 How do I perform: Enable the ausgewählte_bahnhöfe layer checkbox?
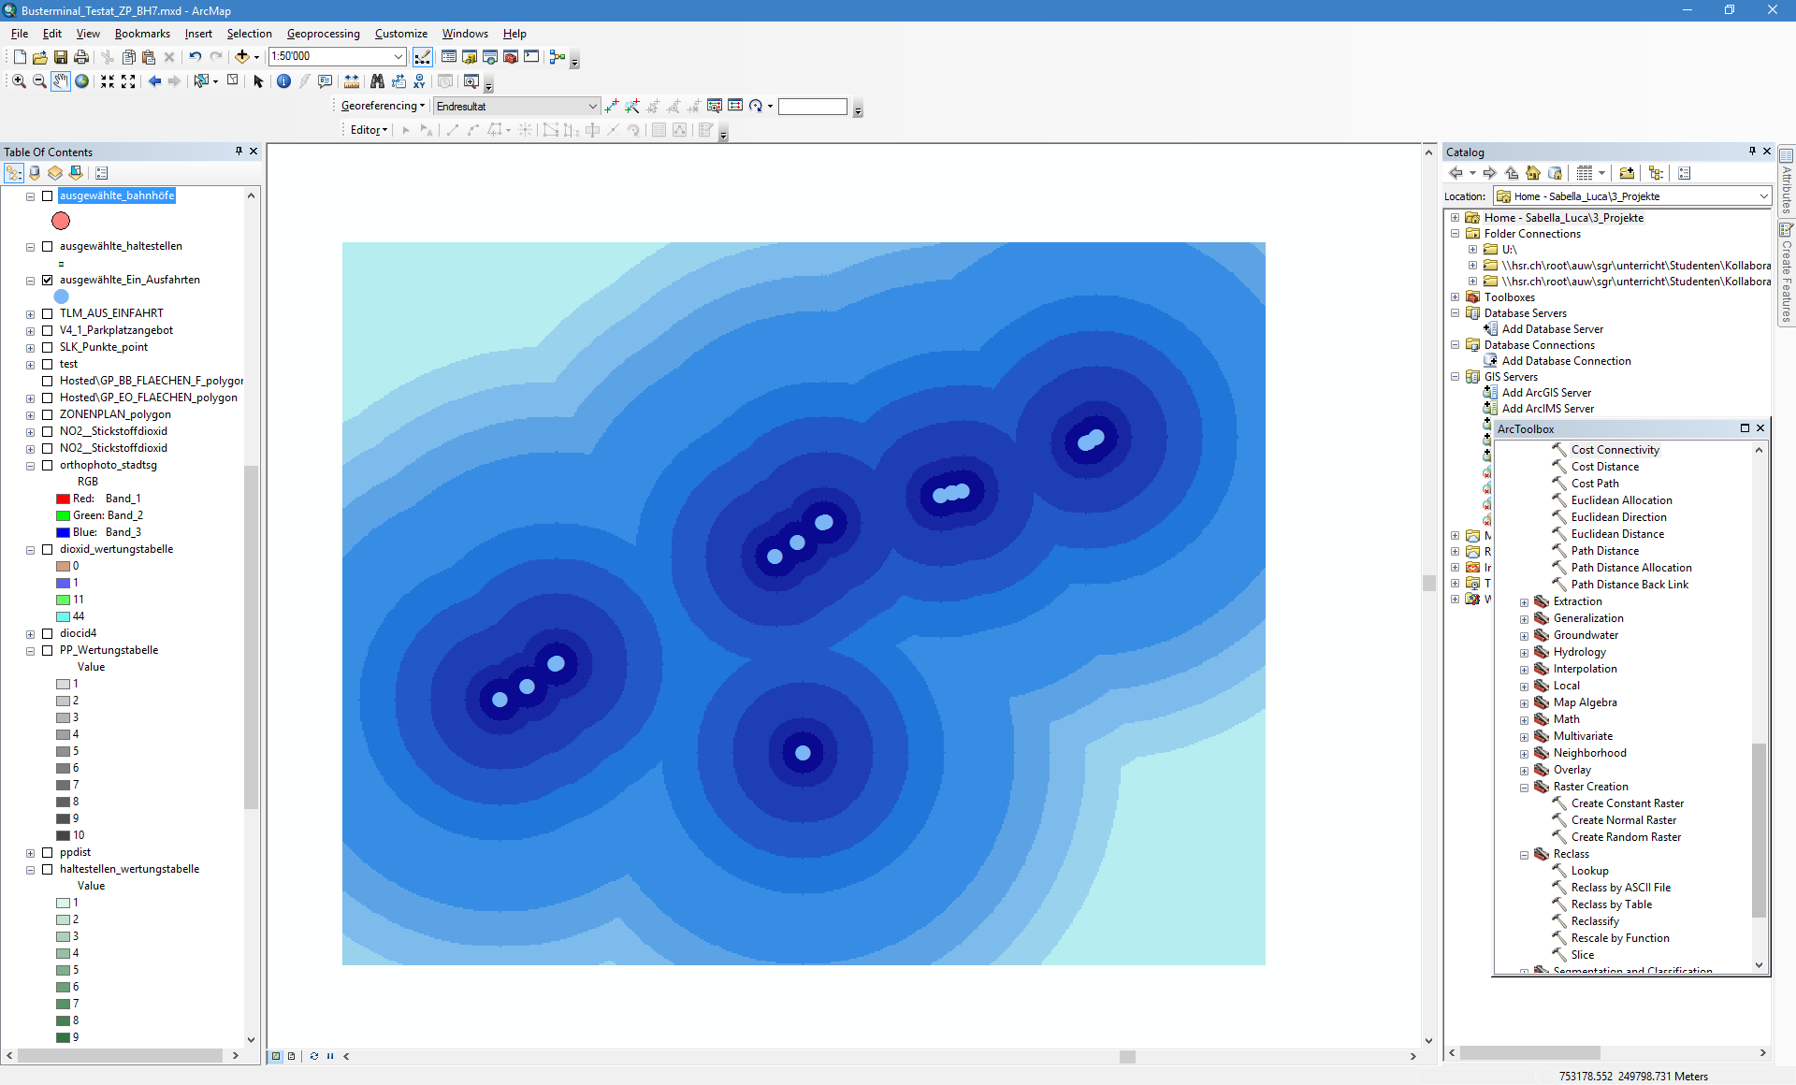pos(47,196)
